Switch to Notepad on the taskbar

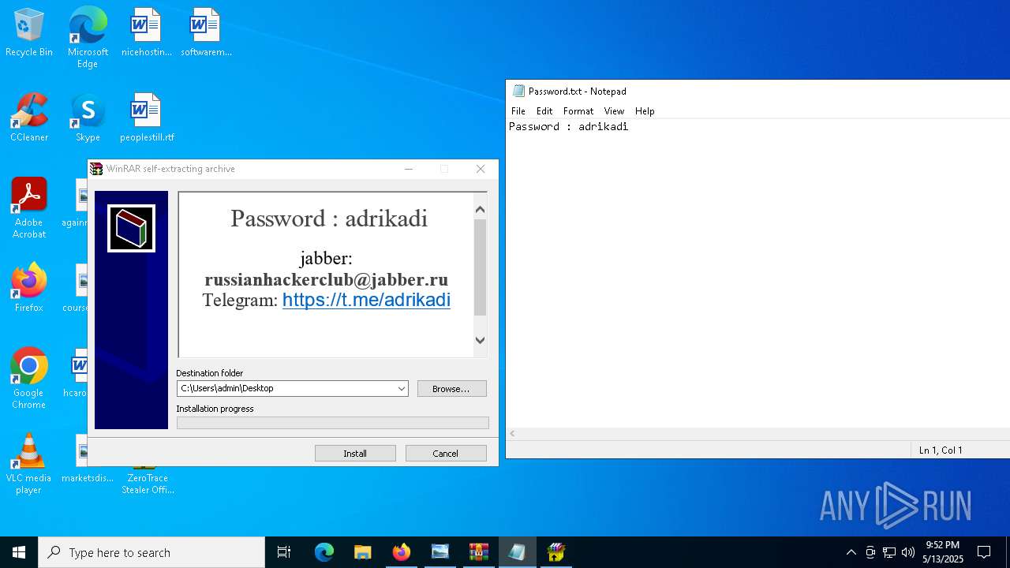pyautogui.click(x=517, y=552)
